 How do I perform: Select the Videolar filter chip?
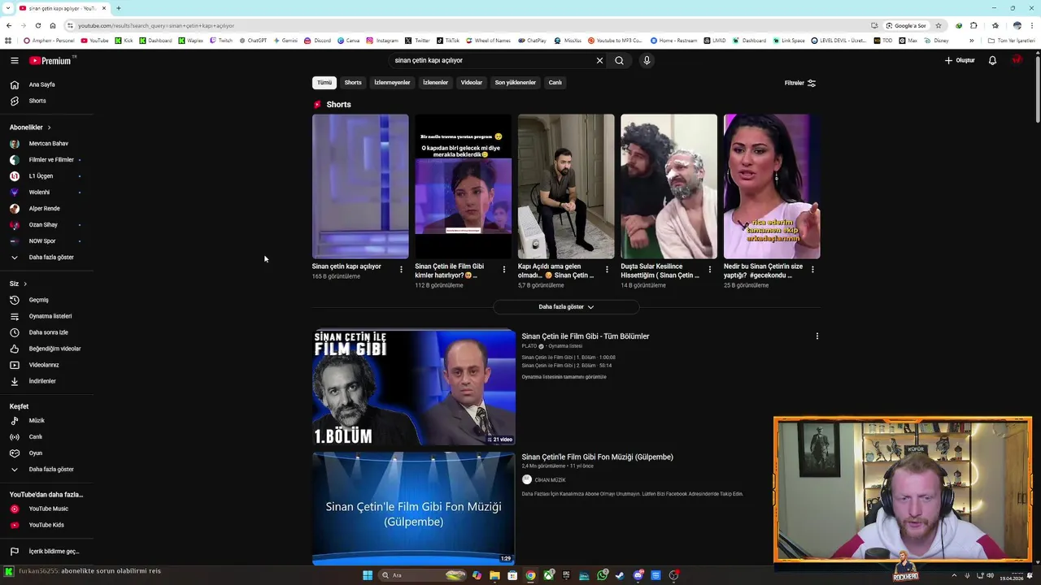[472, 82]
